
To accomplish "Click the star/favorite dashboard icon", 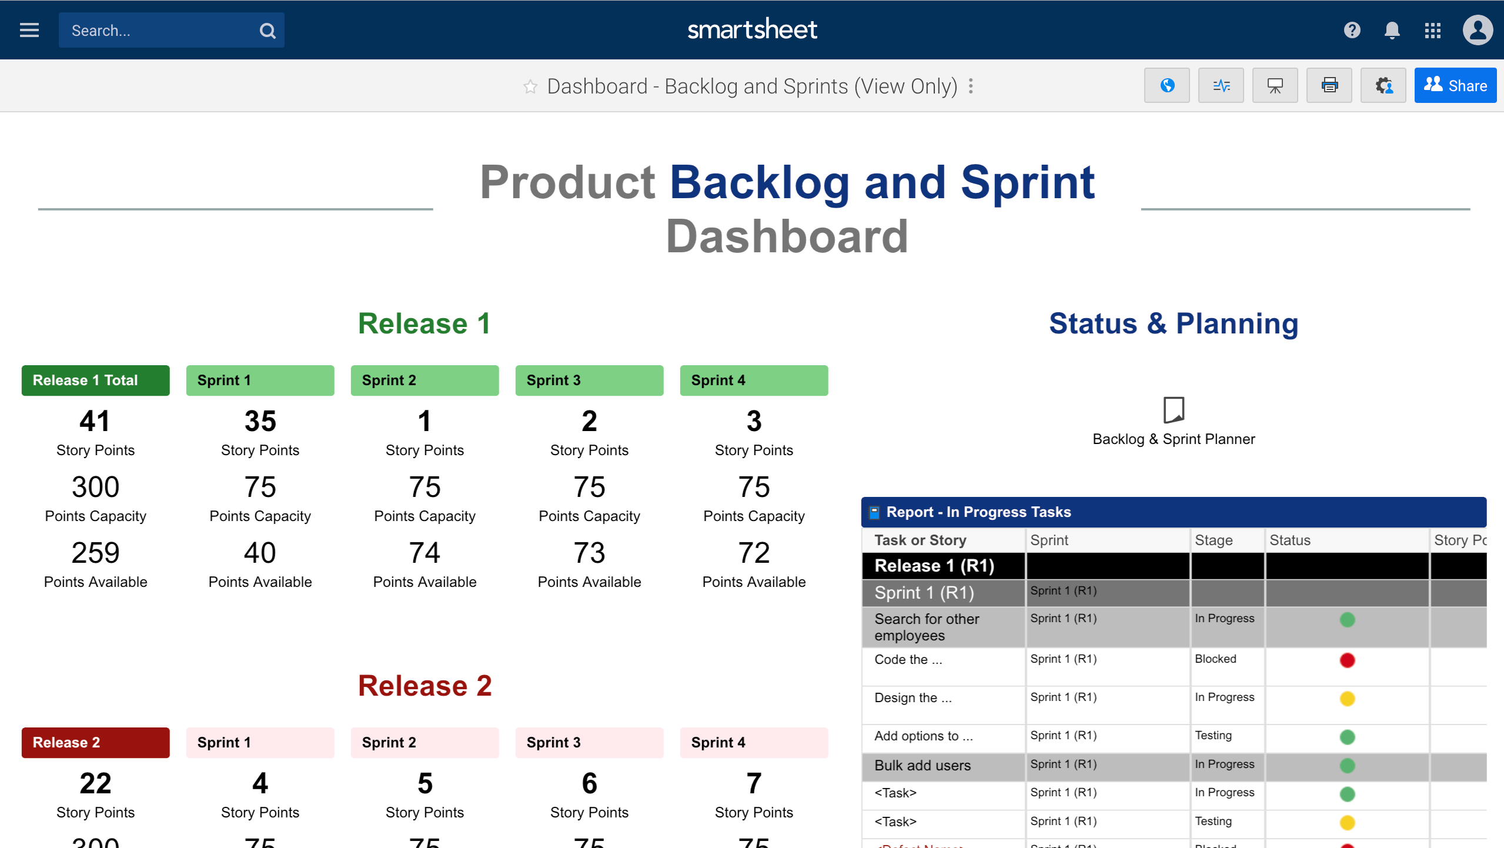I will [x=531, y=86].
